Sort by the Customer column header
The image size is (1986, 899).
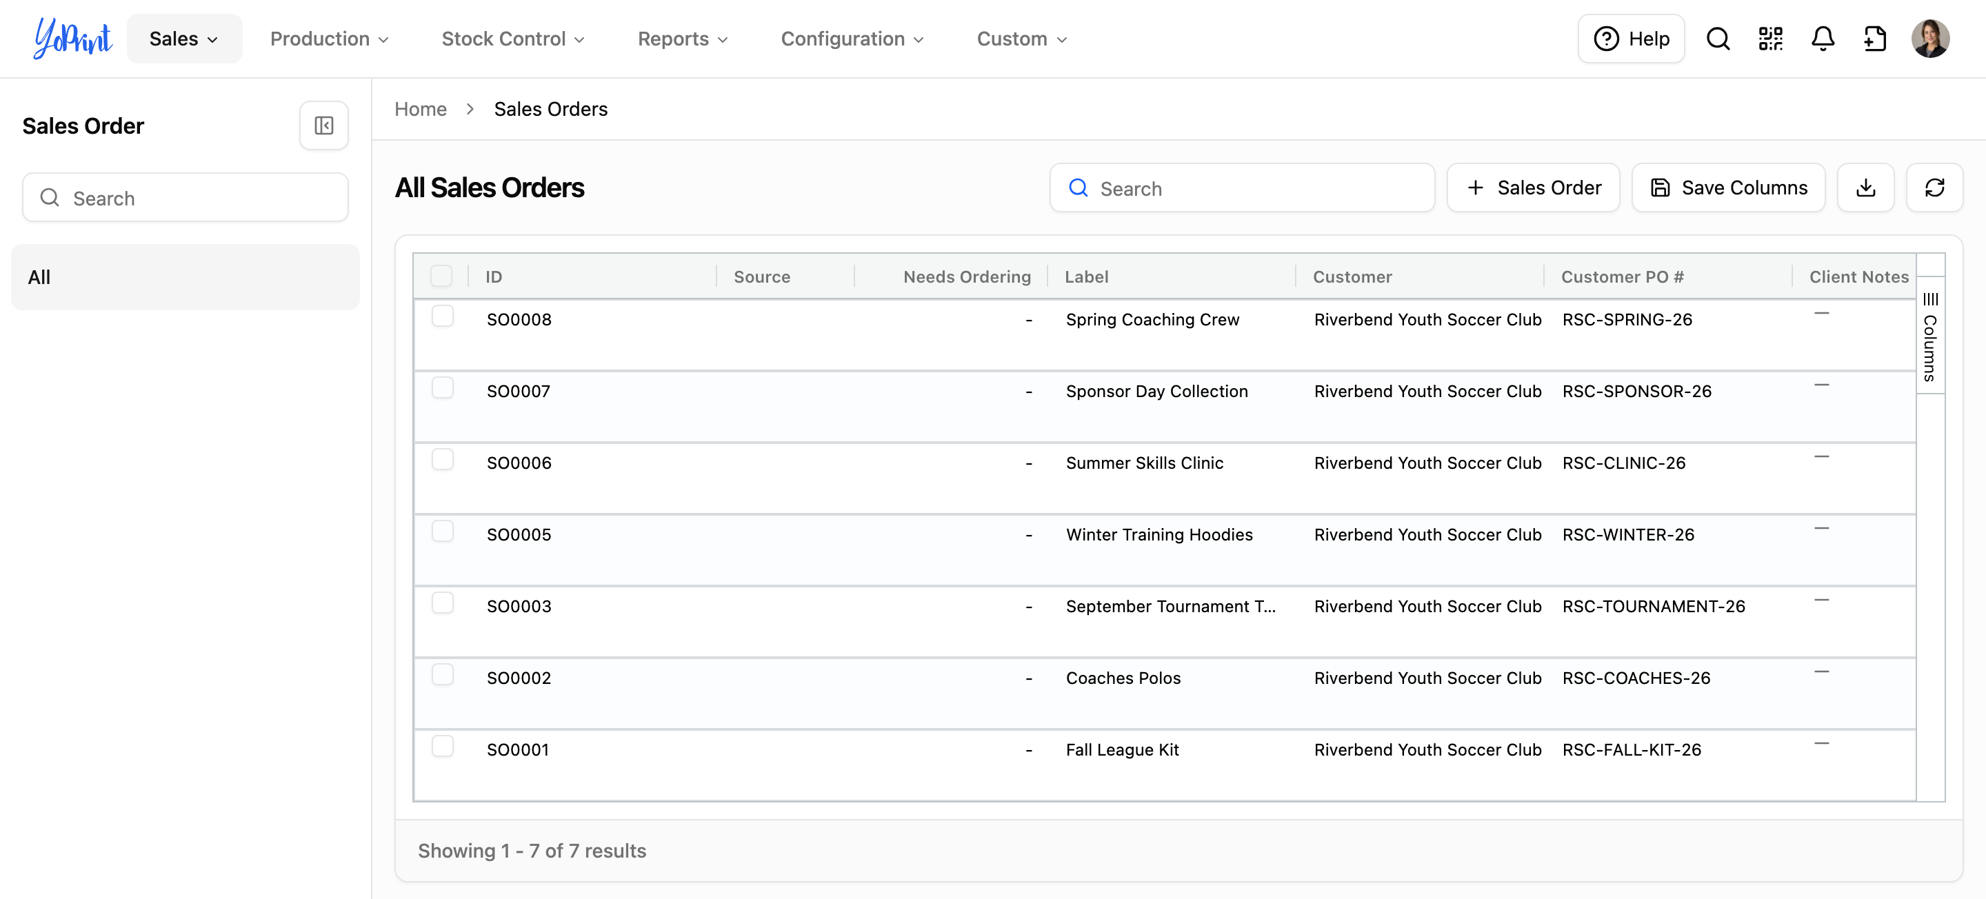tap(1352, 276)
